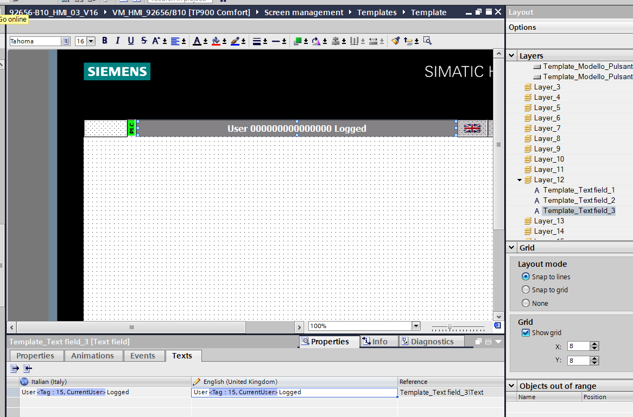Collapse the Layer_12 tree node
633x417 pixels.
tap(520, 180)
